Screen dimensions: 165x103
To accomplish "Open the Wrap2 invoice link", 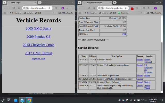I will click(x=147, y=88).
